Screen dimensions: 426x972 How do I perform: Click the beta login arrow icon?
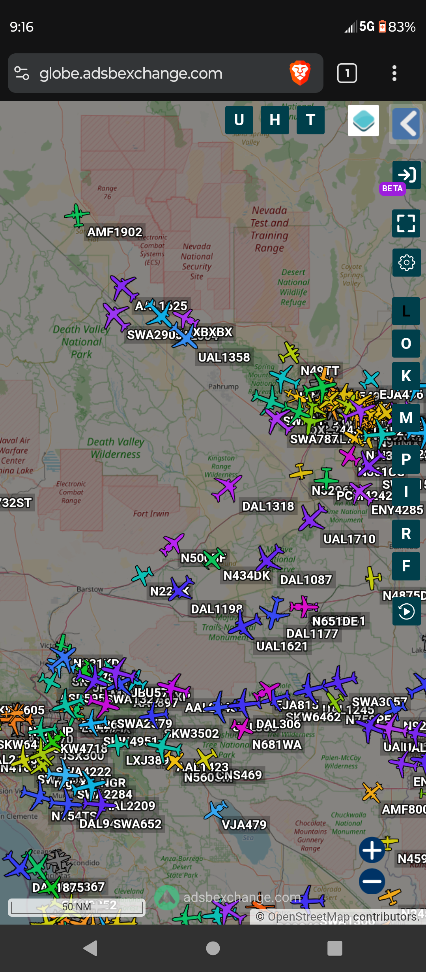(406, 175)
